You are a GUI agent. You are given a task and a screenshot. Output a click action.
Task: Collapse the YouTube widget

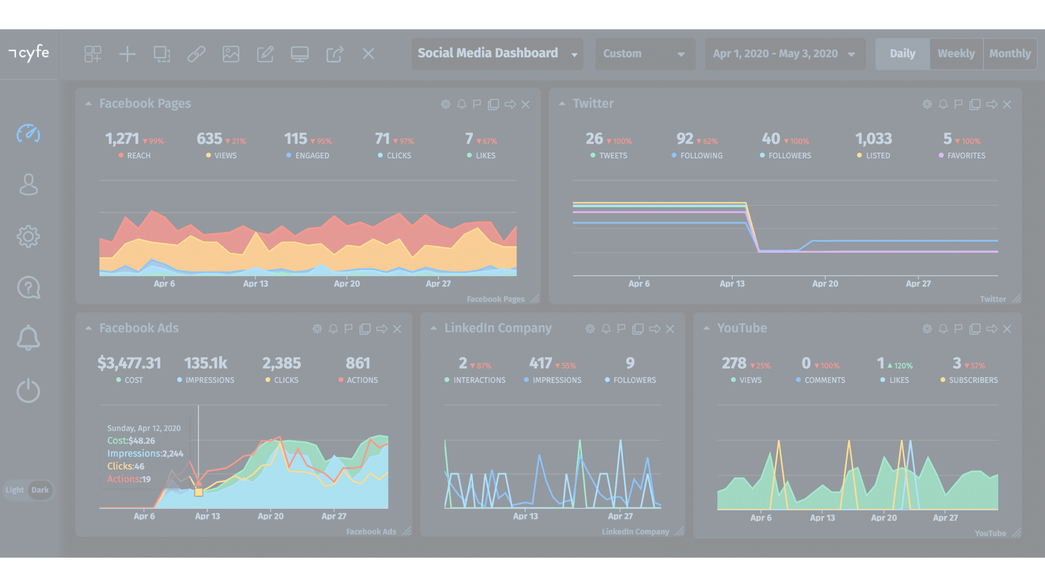(x=706, y=328)
